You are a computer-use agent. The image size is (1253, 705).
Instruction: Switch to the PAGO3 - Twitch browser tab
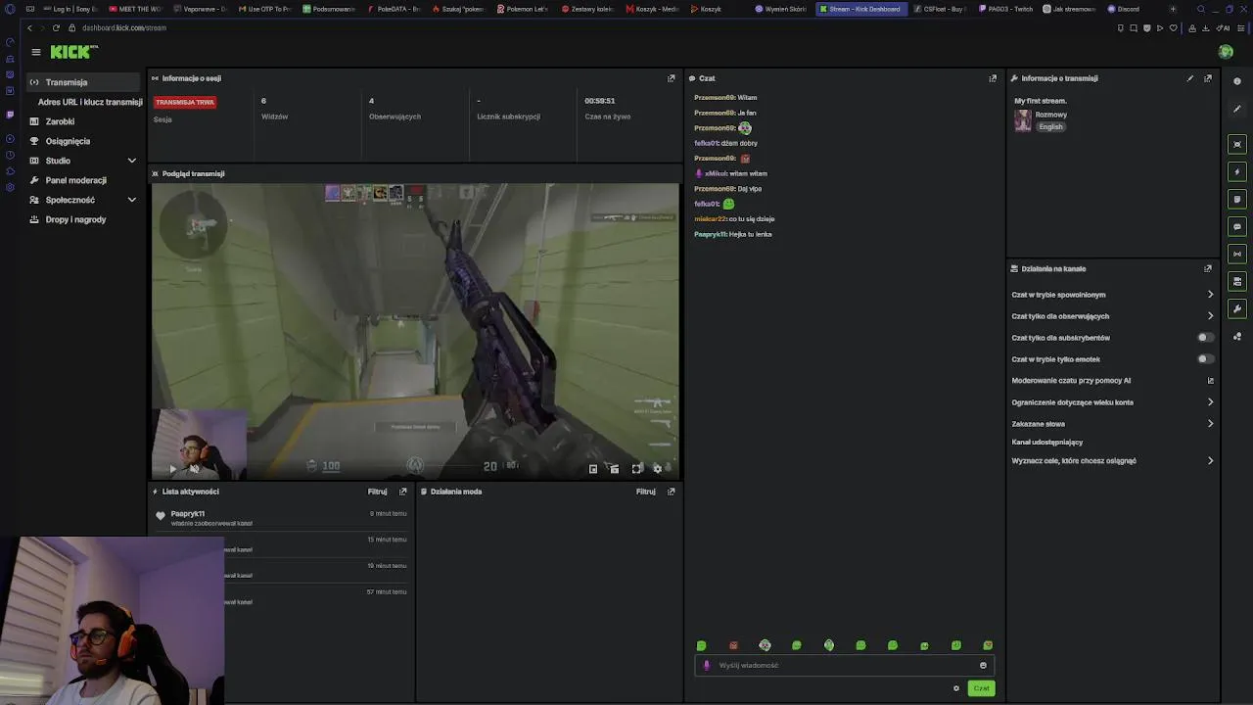coord(1006,9)
